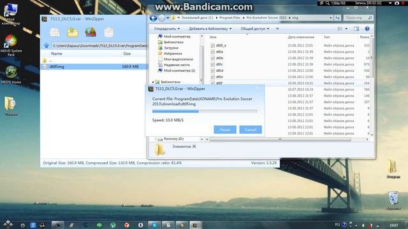Screen dimensions: 408x229
Task: Open Explorer recent locations dropdown arrow
Action: click(x=168, y=18)
